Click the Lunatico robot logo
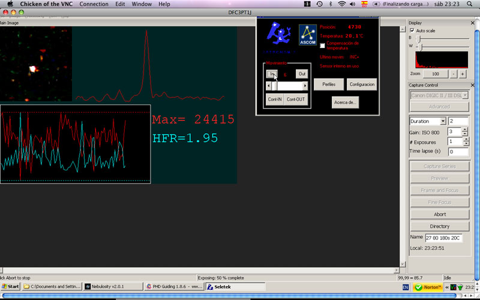The width and height of the screenshot is (480, 300). (279, 35)
